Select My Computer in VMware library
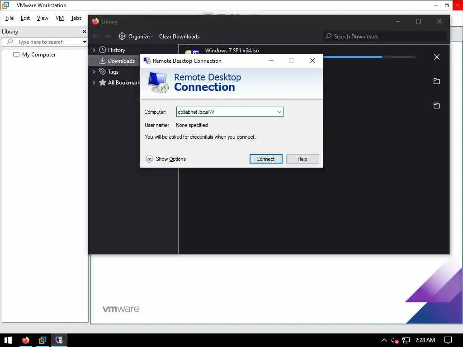This screenshot has width=463, height=347. tap(39, 55)
